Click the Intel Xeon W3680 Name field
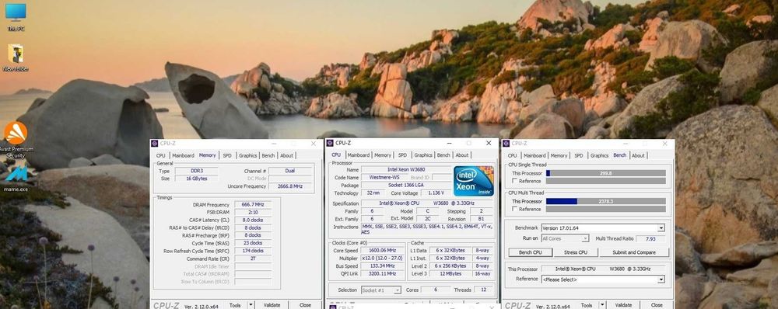The width and height of the screenshot is (778, 309). click(406, 169)
